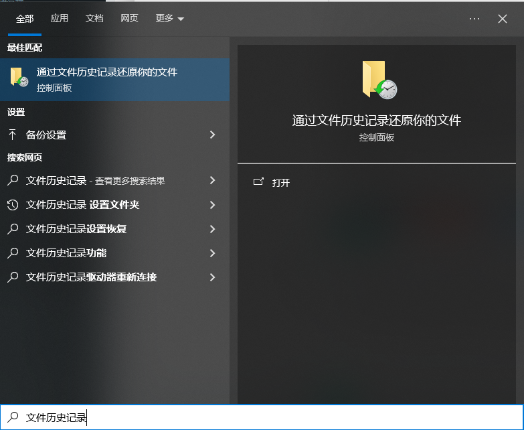Image resolution: width=524 pixels, height=430 pixels.
Task: Open the 更多 dropdown menu
Action: (x=170, y=18)
